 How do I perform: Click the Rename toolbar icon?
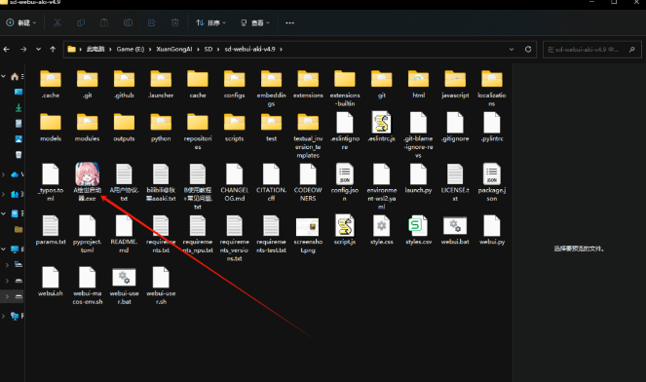point(129,22)
